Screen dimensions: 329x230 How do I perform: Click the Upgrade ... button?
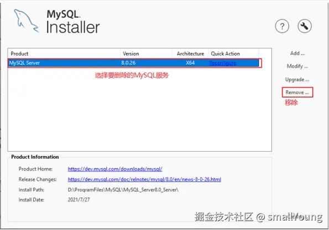[x=297, y=79]
